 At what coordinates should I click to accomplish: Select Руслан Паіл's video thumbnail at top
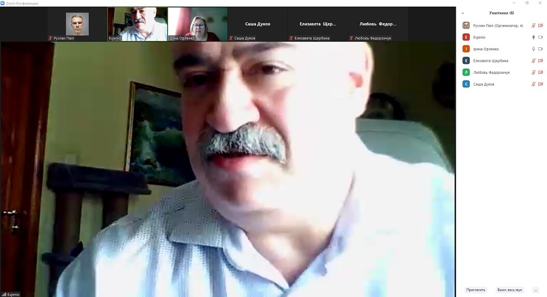pyautogui.click(x=77, y=24)
